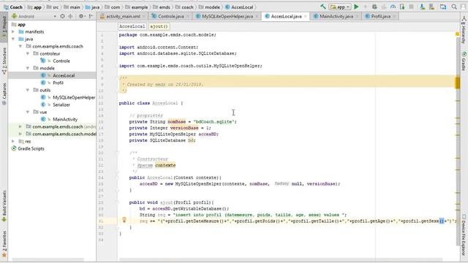Viewport: 468px width, 263px height.
Task: Open the Profile app gauge icon
Action: coord(393,7)
